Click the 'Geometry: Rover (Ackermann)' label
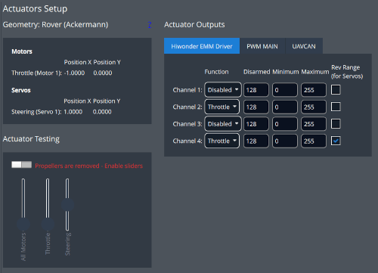378x273 pixels. point(55,25)
